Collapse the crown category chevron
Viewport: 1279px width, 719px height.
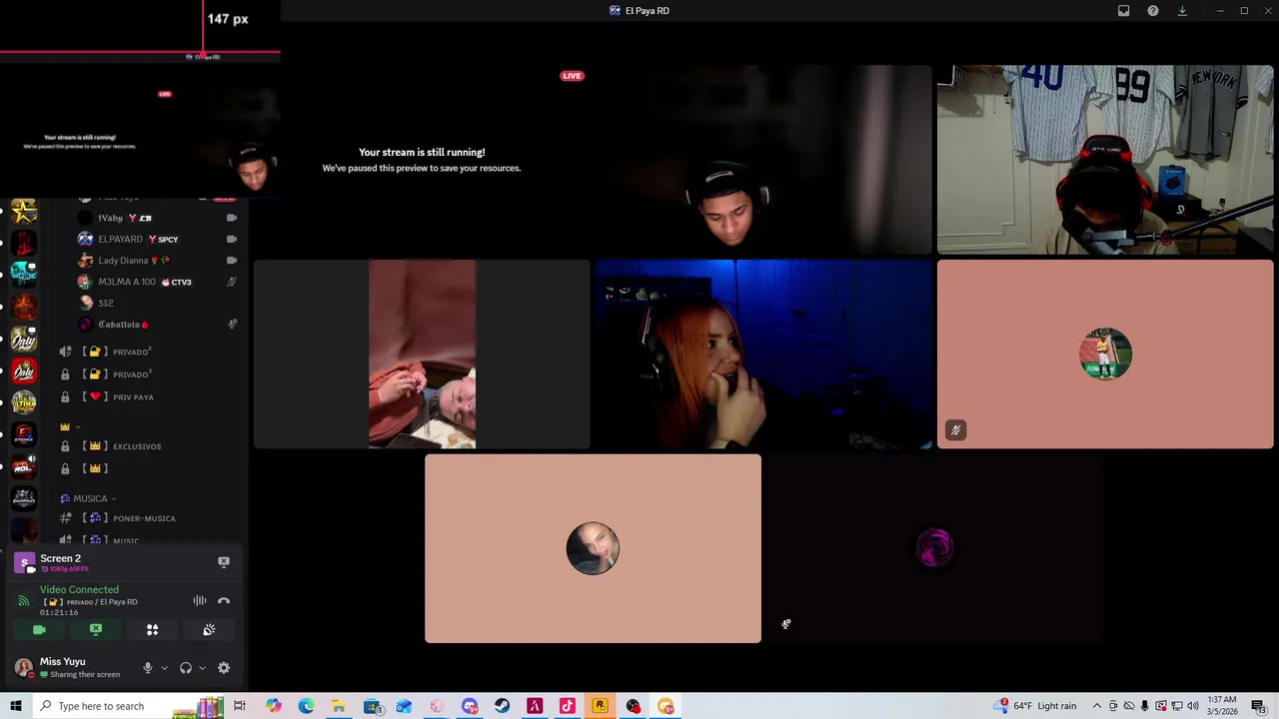tap(78, 427)
